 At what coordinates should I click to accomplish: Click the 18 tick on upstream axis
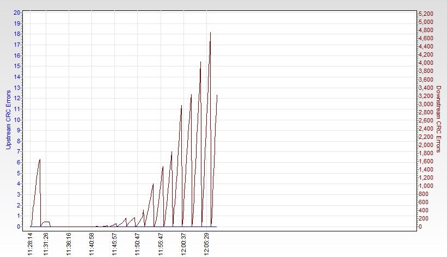(17, 34)
